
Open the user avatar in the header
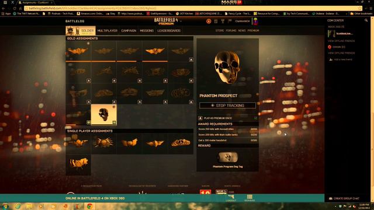click(255, 21)
